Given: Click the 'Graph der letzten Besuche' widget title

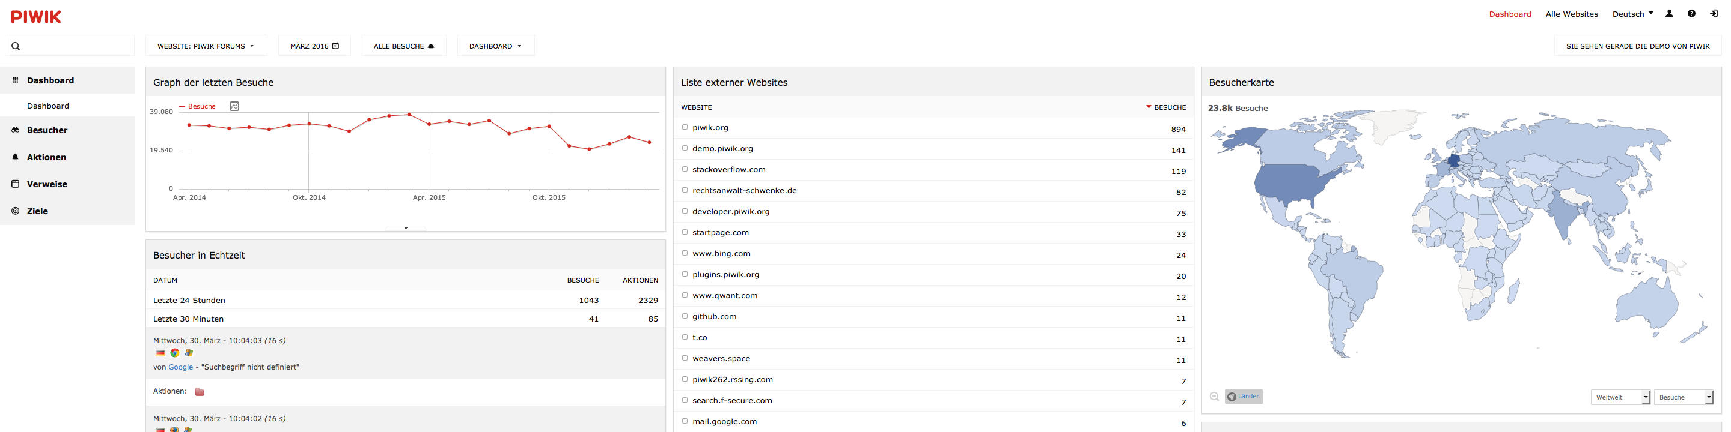Looking at the screenshot, I should tap(213, 83).
